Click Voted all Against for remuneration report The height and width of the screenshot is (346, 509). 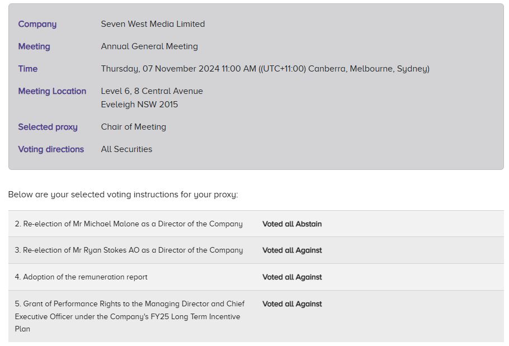tap(292, 277)
